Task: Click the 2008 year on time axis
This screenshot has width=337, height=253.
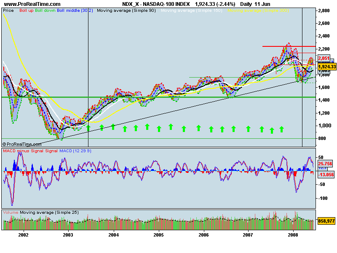Action: (x=293, y=235)
